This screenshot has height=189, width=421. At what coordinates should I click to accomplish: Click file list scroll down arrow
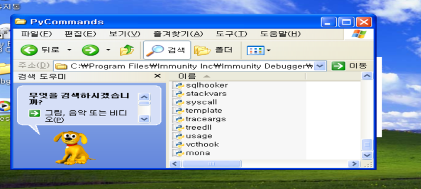[x=367, y=155]
